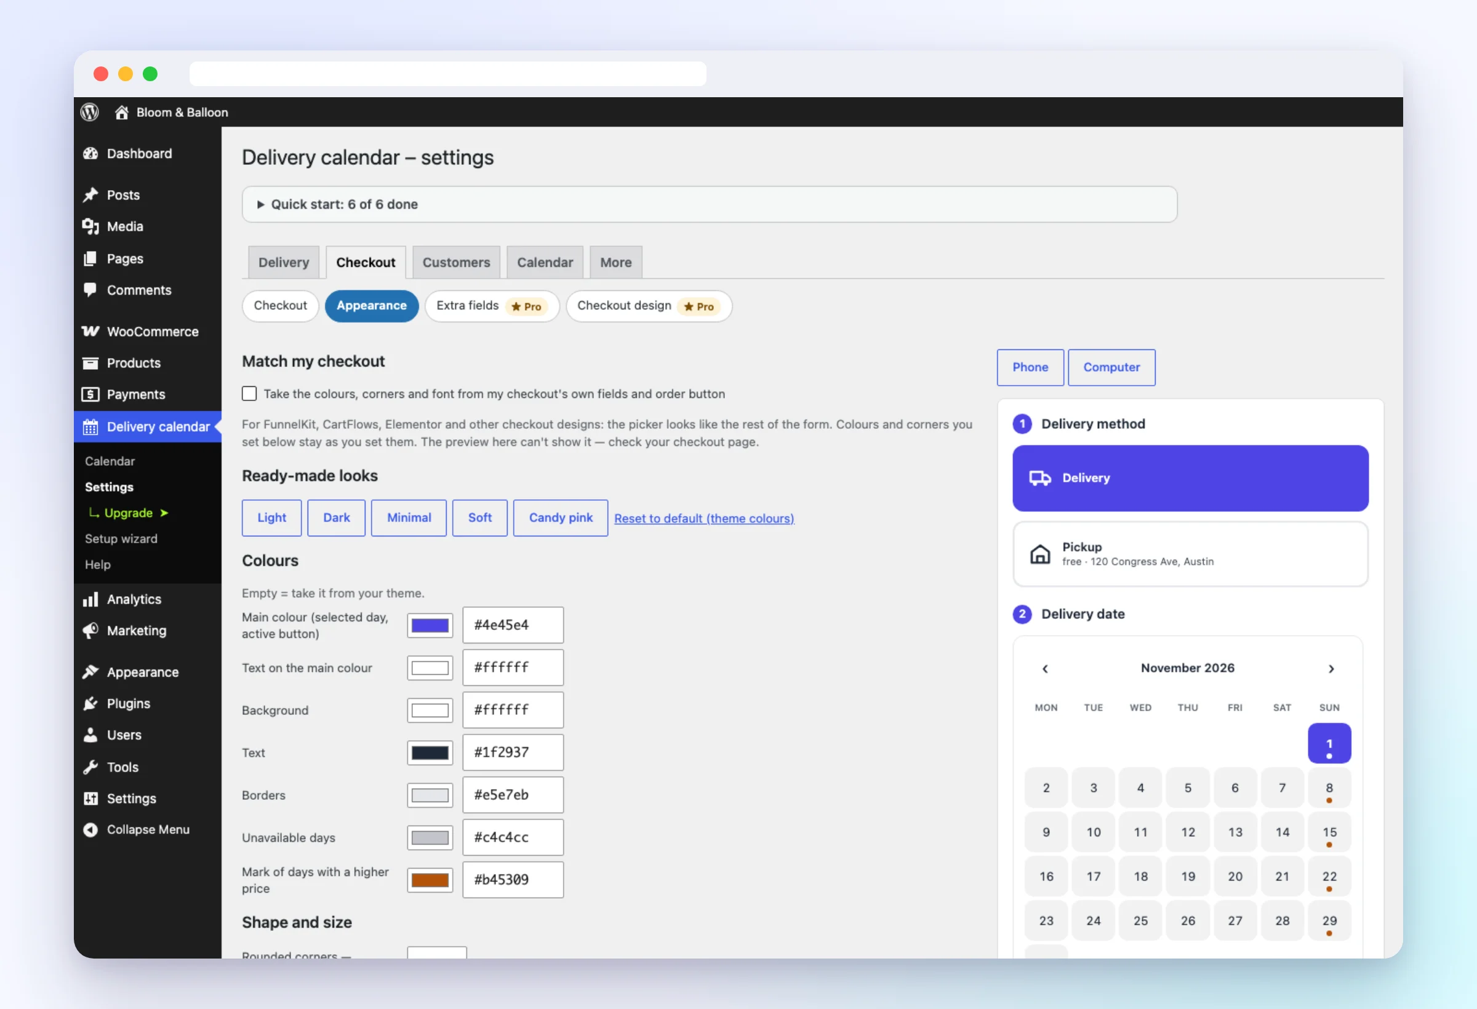This screenshot has width=1477, height=1009.
Task: Click the WordPress logo icon
Action: coord(90,112)
